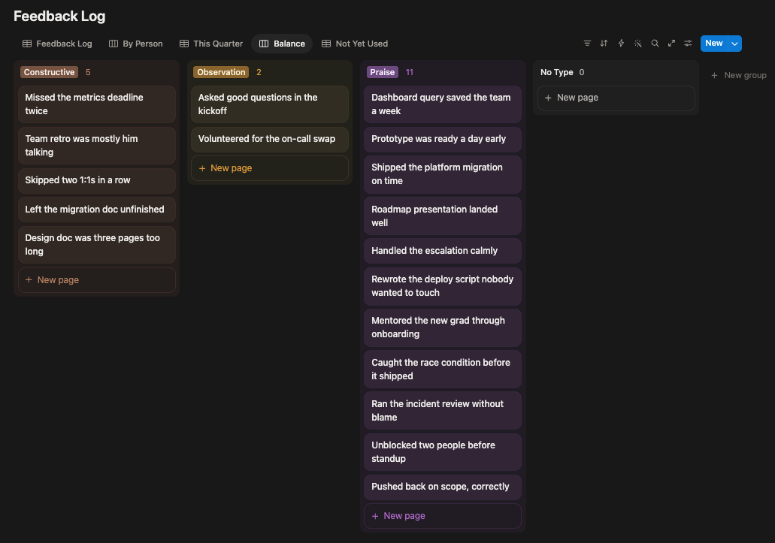Switch to the Feedback Log tab
This screenshot has width=775, height=543.
click(57, 44)
